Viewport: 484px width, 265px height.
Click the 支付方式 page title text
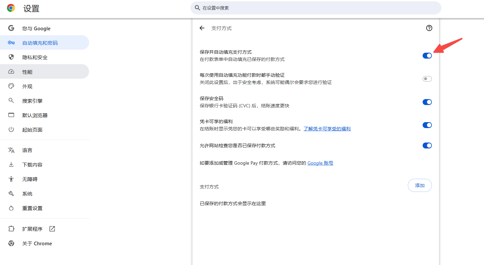tap(221, 28)
